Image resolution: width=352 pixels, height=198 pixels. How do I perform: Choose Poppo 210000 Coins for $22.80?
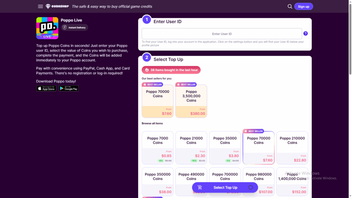pyautogui.click(x=292, y=147)
